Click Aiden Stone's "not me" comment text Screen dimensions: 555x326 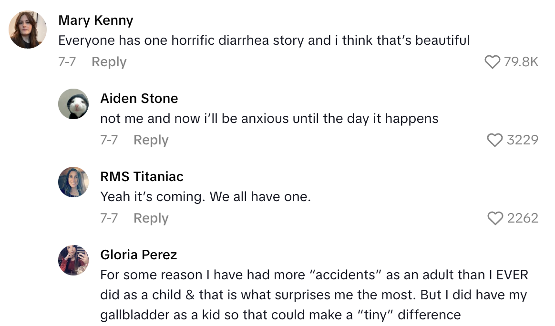269,119
